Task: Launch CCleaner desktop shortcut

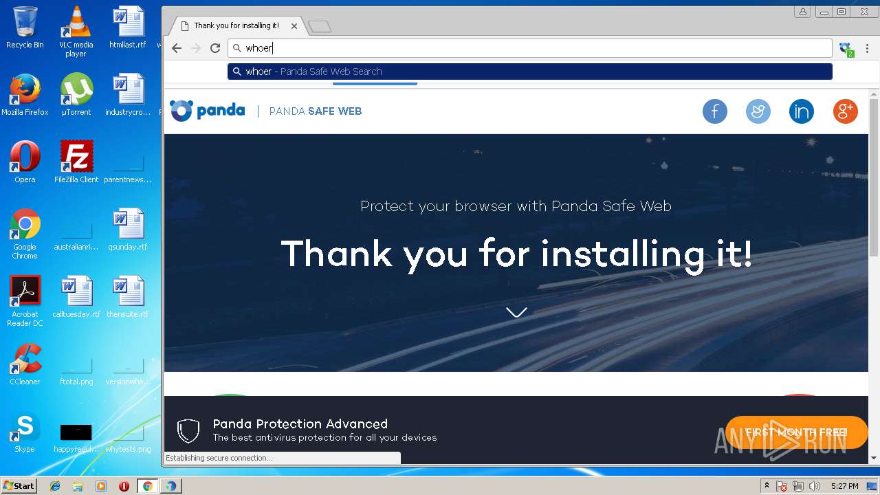Action: click(x=25, y=364)
